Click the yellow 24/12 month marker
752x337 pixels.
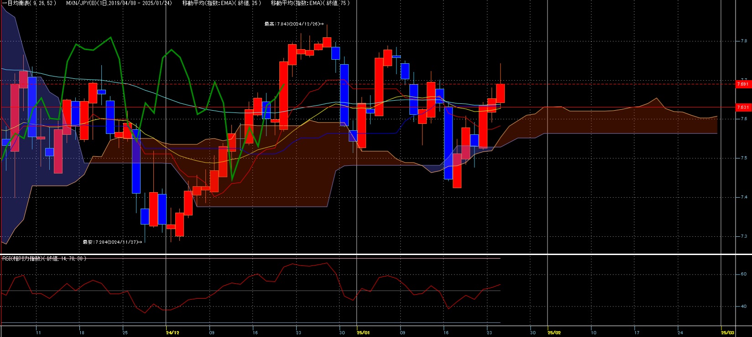pos(172,333)
